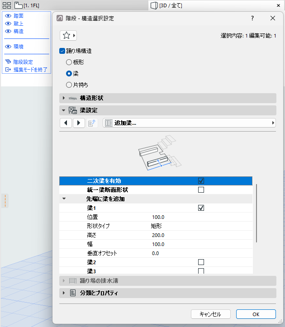This screenshot has width=285, height=327.
Task: Click the stair settings icon beside 階段設定
Action: pyautogui.click(x=8, y=62)
